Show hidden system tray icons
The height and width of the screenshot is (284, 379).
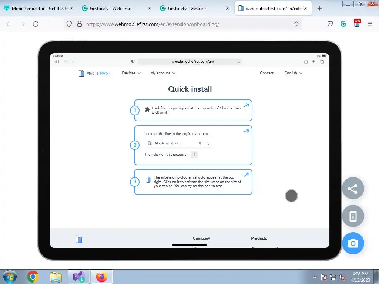pyautogui.click(x=315, y=277)
